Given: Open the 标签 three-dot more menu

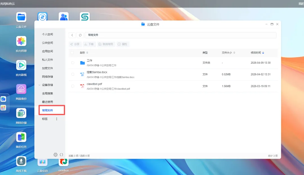Looking at the screenshot, I should (x=57, y=119).
